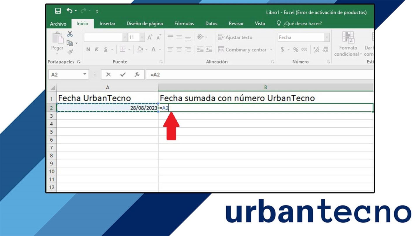Open the Revisar tab
Image resolution: width=420 pixels, height=236 pixels.
(x=236, y=24)
